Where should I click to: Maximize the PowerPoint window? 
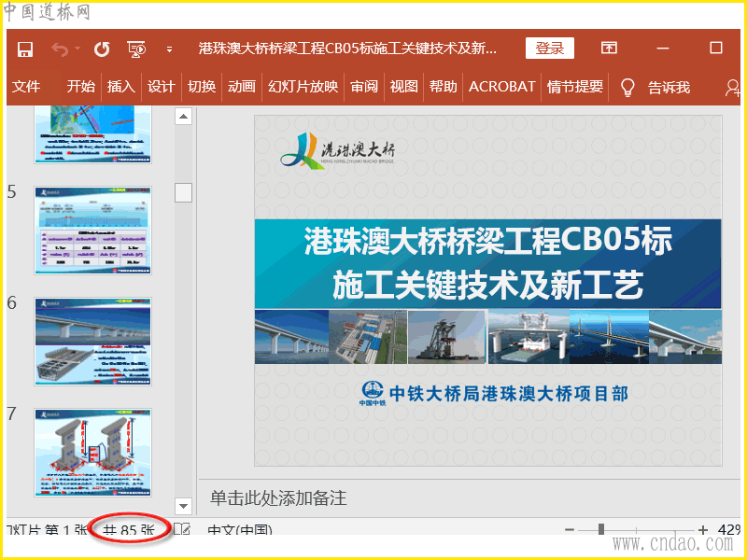(x=715, y=48)
